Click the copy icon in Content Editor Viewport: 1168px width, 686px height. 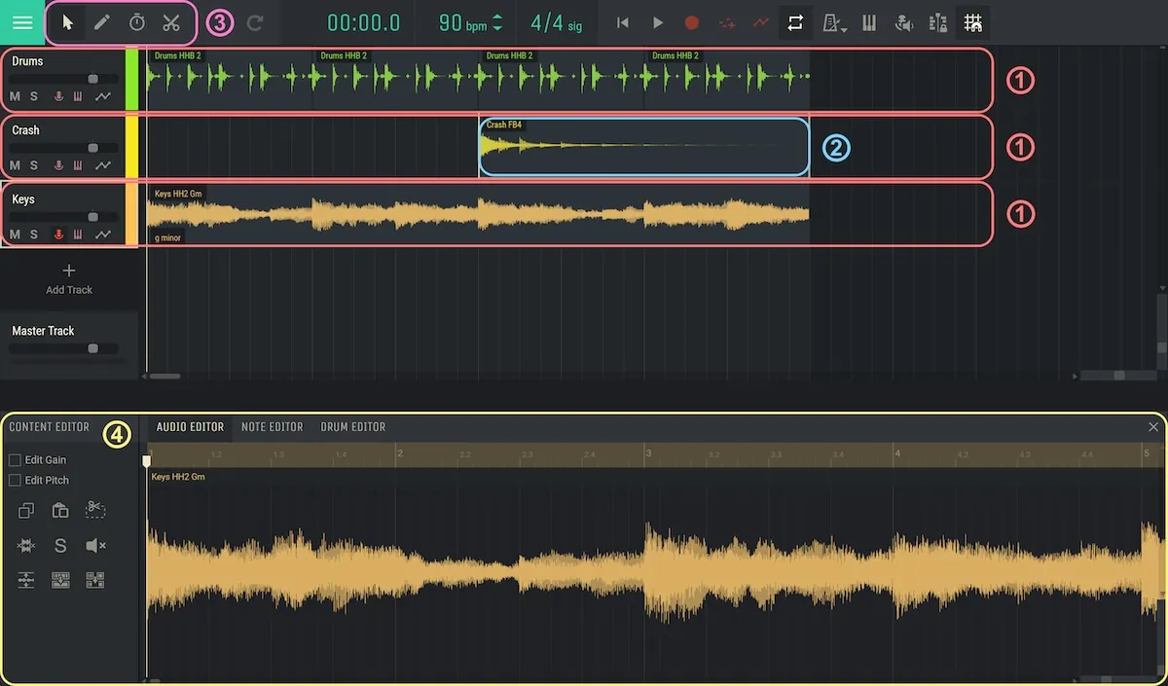[26, 511]
